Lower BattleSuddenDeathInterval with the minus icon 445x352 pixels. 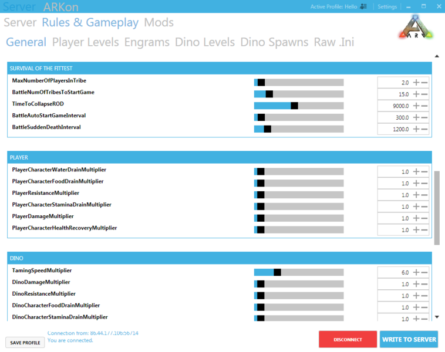424,129
